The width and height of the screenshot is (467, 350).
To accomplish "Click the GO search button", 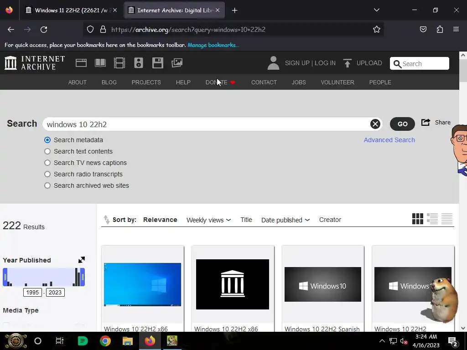I will [x=402, y=124].
